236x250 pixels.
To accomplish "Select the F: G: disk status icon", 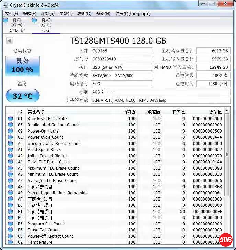I will [34, 20].
